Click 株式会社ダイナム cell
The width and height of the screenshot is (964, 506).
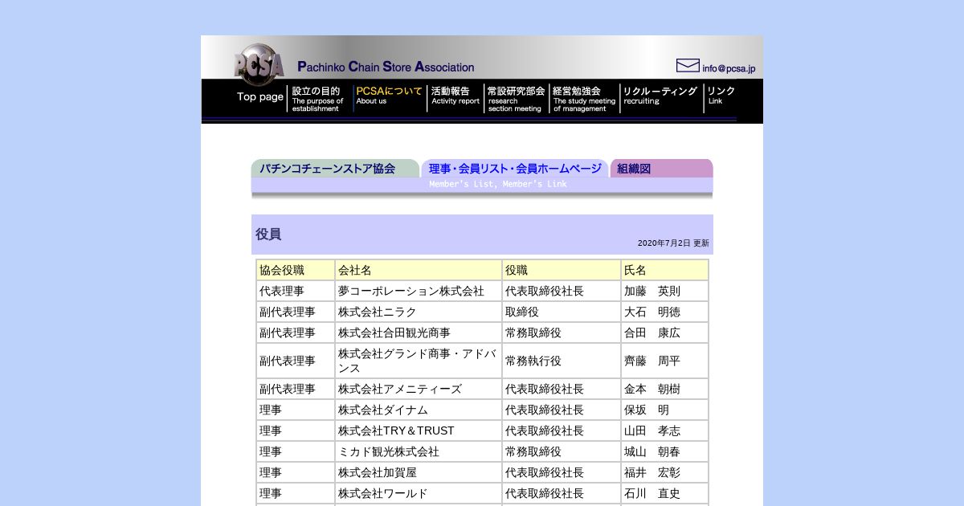(419, 410)
